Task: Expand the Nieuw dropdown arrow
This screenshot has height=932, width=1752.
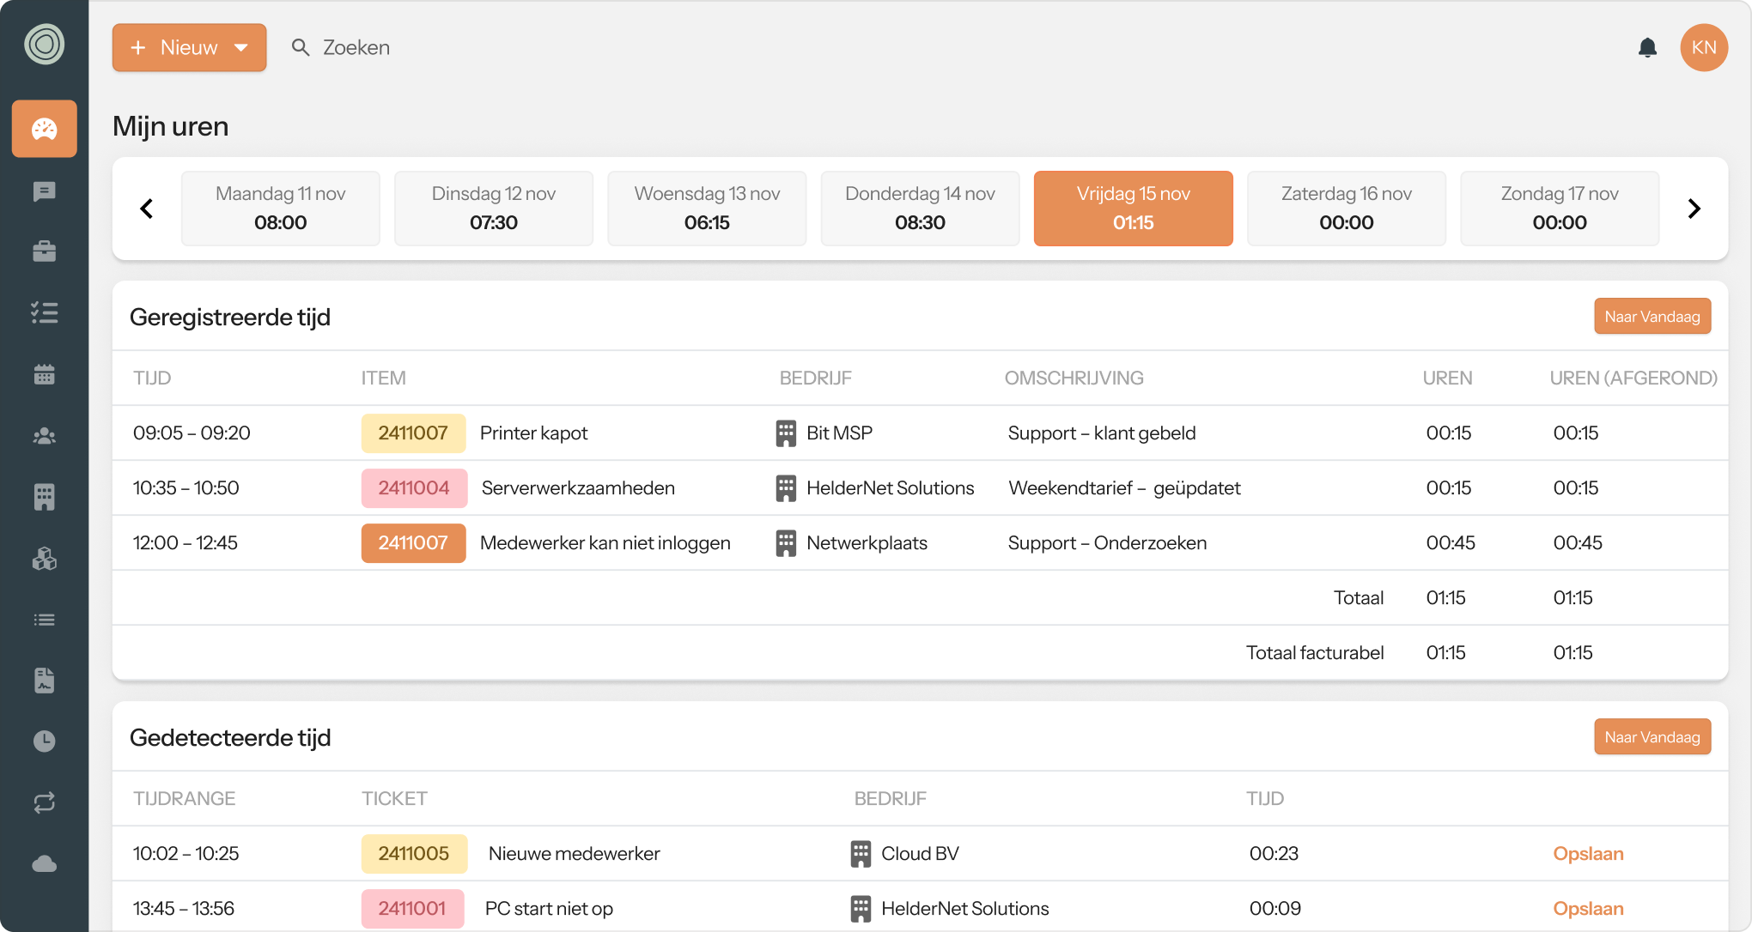Action: click(241, 47)
